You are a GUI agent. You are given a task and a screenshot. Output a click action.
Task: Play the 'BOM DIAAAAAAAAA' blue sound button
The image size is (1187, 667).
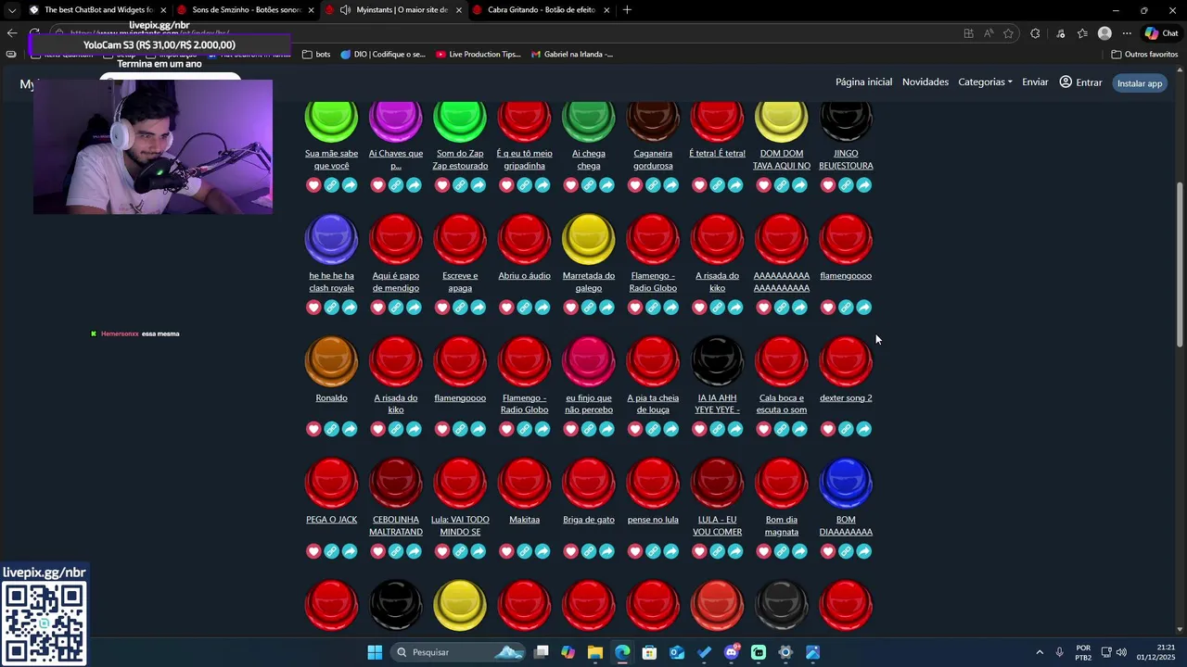(x=846, y=484)
